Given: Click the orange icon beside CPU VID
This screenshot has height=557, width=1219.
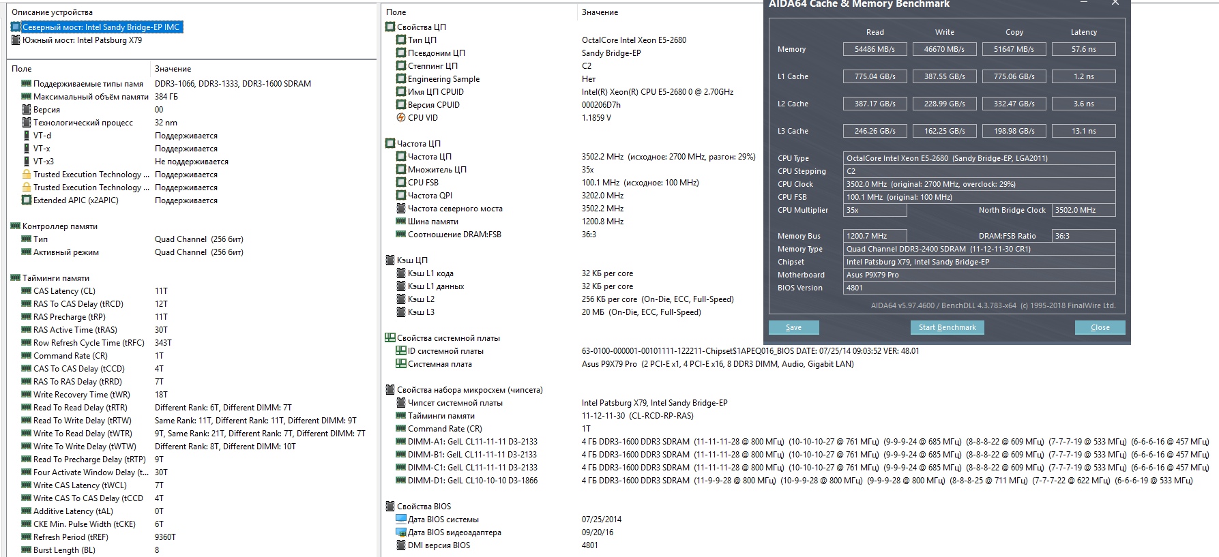Looking at the screenshot, I should coord(401,118).
